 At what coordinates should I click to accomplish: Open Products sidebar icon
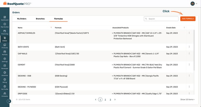coord(5,46)
